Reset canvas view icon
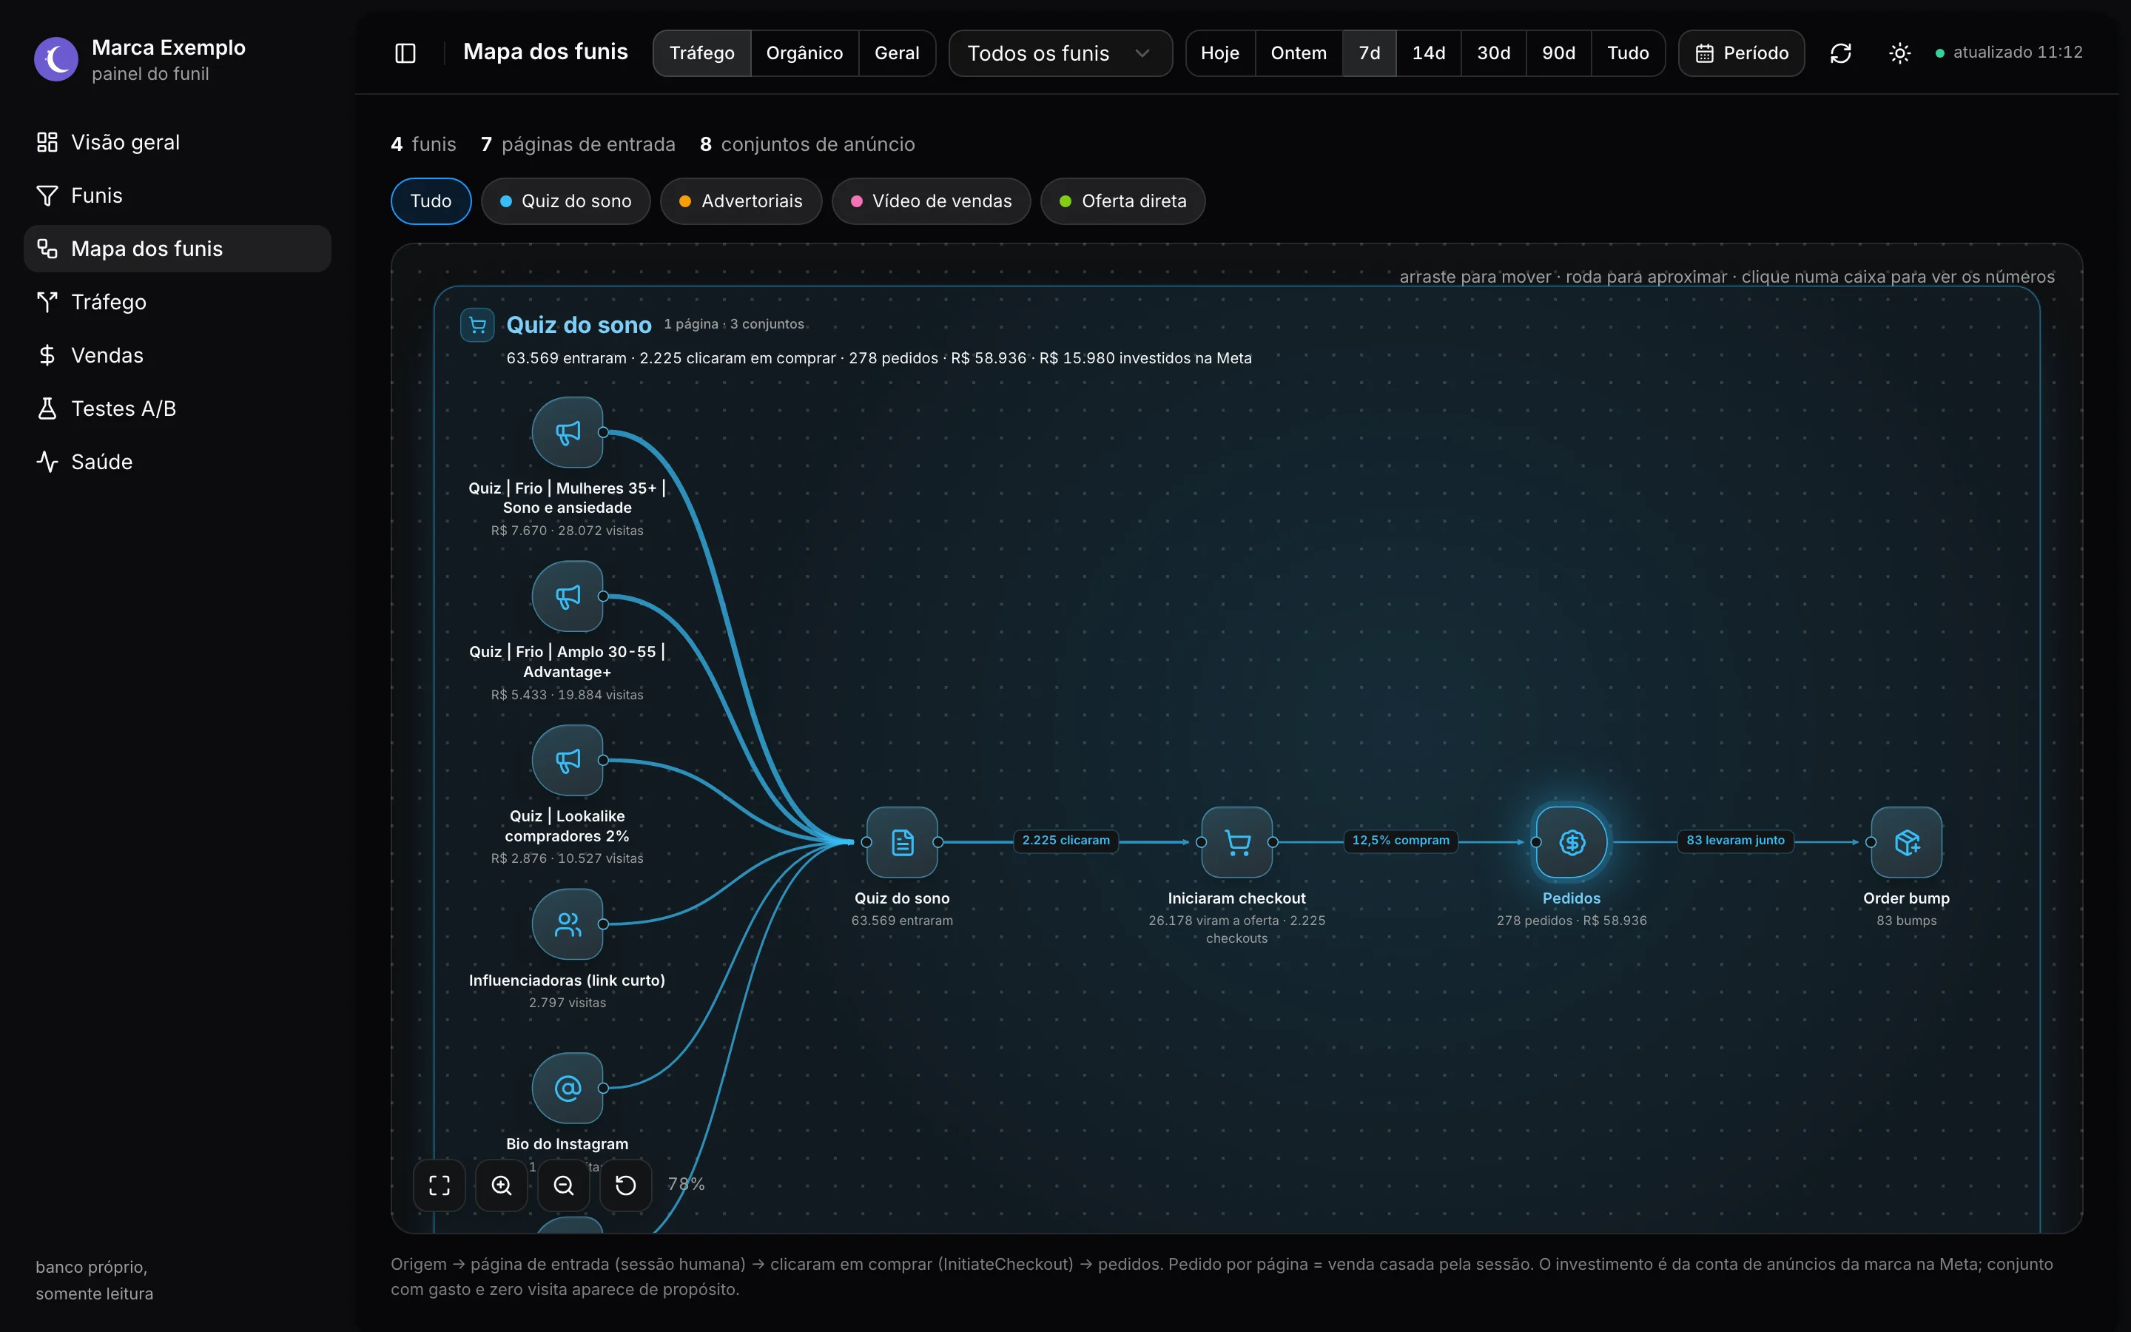 tap(626, 1185)
